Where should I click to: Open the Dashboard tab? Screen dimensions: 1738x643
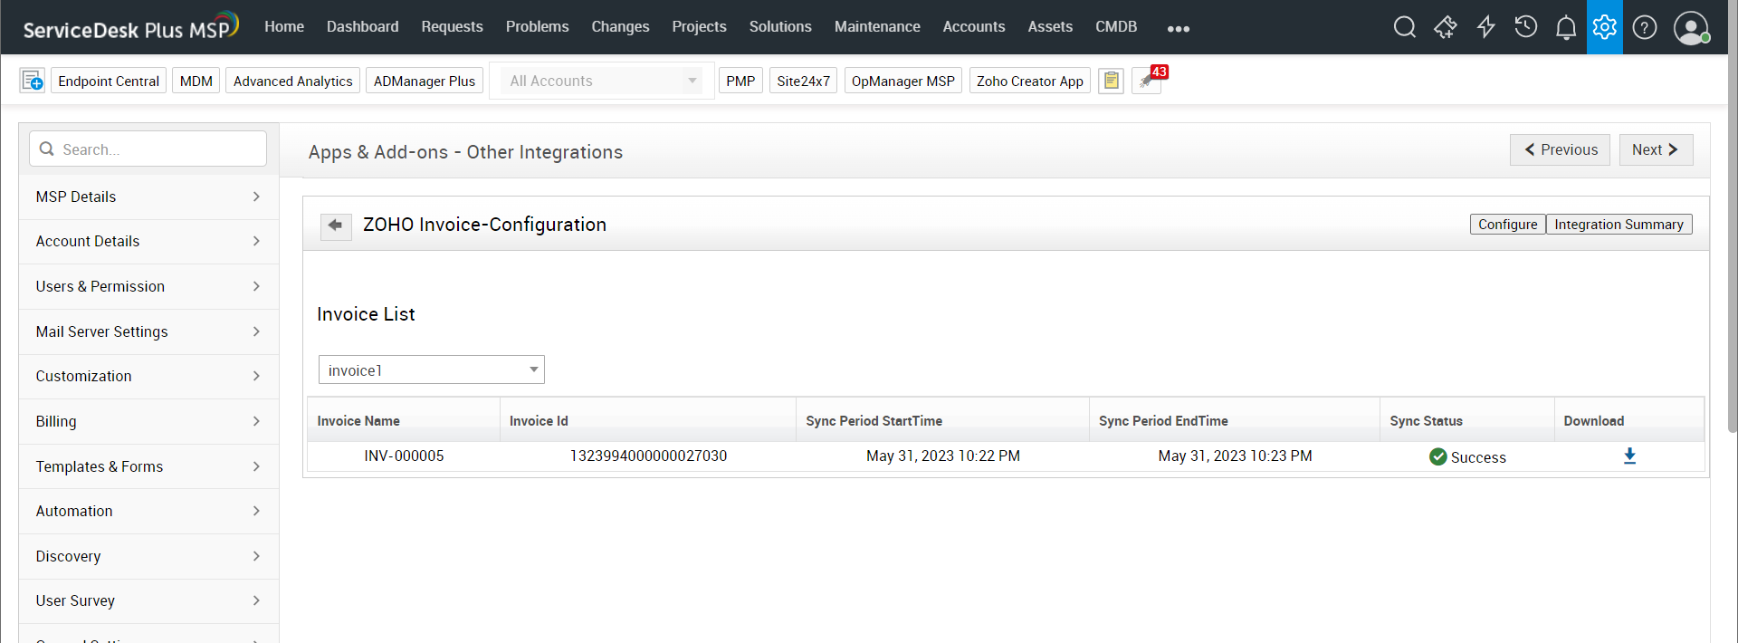point(362,26)
